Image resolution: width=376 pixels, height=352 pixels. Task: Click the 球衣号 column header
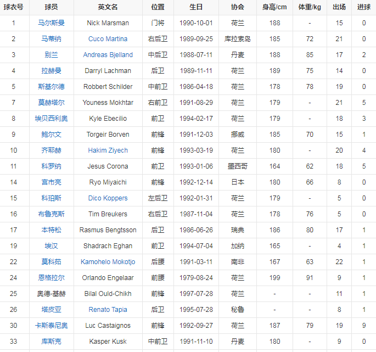click(13, 7)
